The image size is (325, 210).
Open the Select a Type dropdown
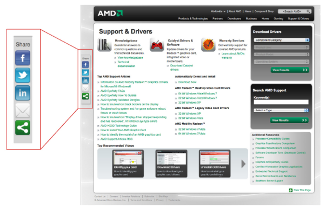pos(281,110)
